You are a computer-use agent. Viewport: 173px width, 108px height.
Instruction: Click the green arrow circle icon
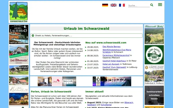(x=33, y=36)
